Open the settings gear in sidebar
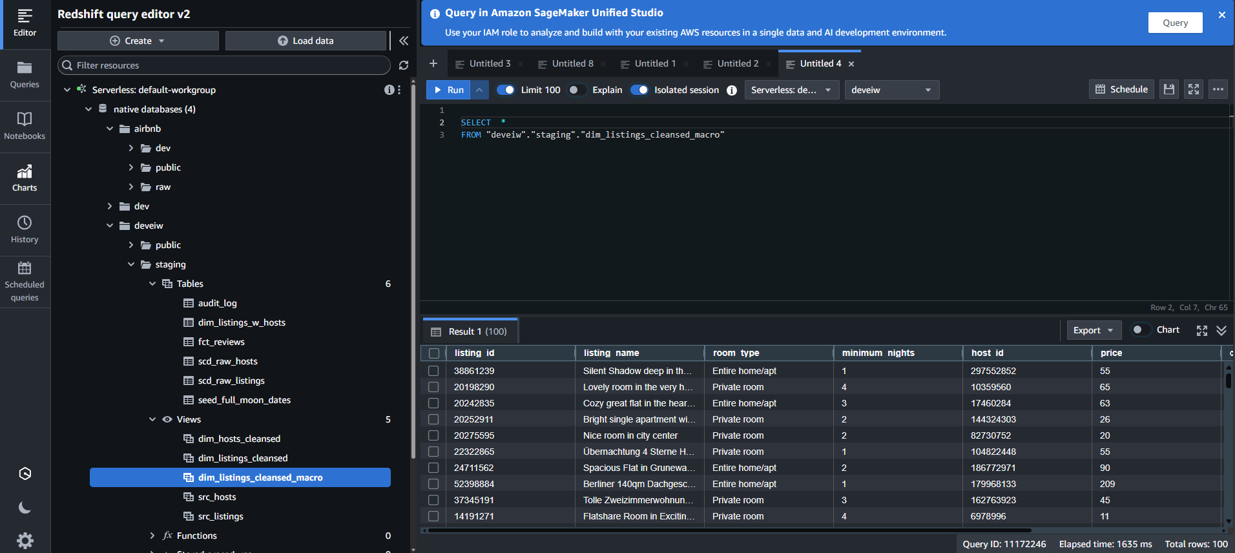1235x553 pixels. click(25, 540)
